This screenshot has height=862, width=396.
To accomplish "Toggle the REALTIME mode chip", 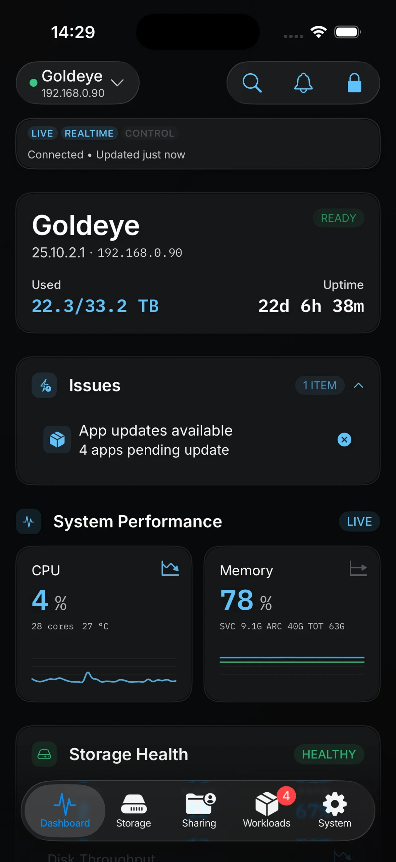I will (x=89, y=133).
